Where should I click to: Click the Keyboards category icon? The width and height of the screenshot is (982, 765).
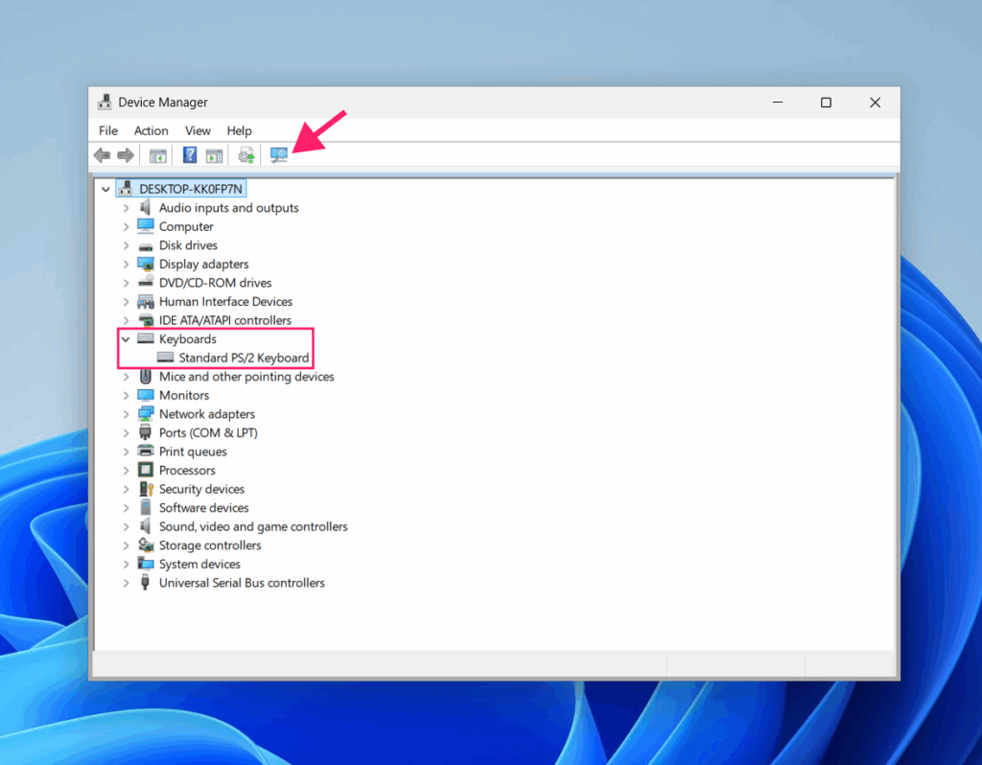pyautogui.click(x=146, y=338)
